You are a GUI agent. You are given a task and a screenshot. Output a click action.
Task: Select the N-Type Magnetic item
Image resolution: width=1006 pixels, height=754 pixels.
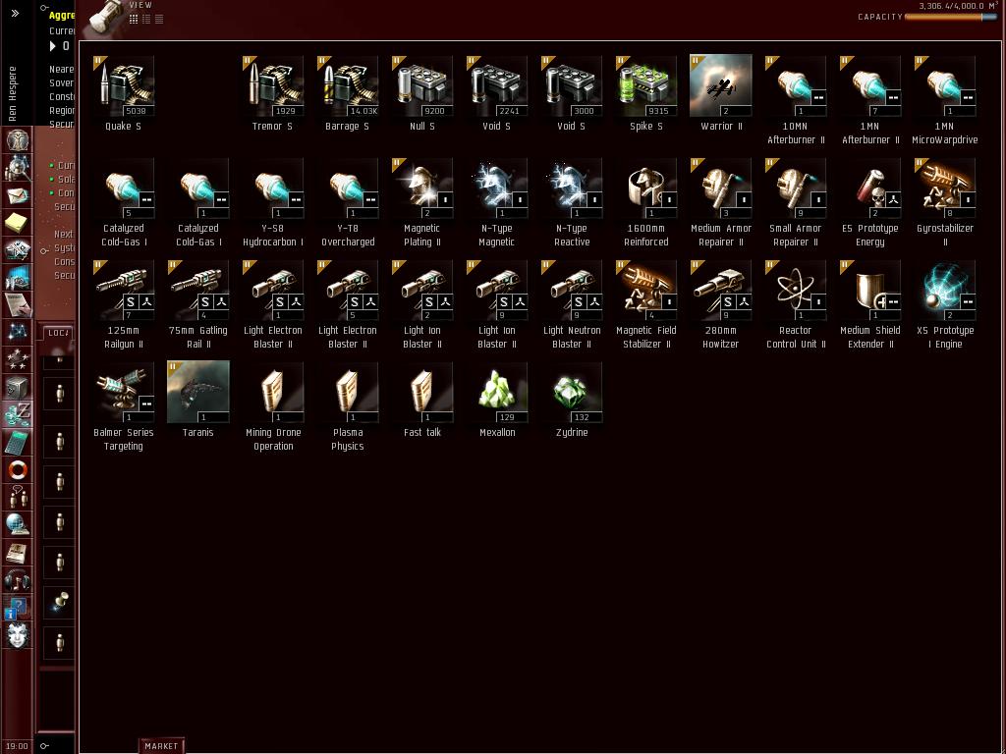pyautogui.click(x=496, y=202)
